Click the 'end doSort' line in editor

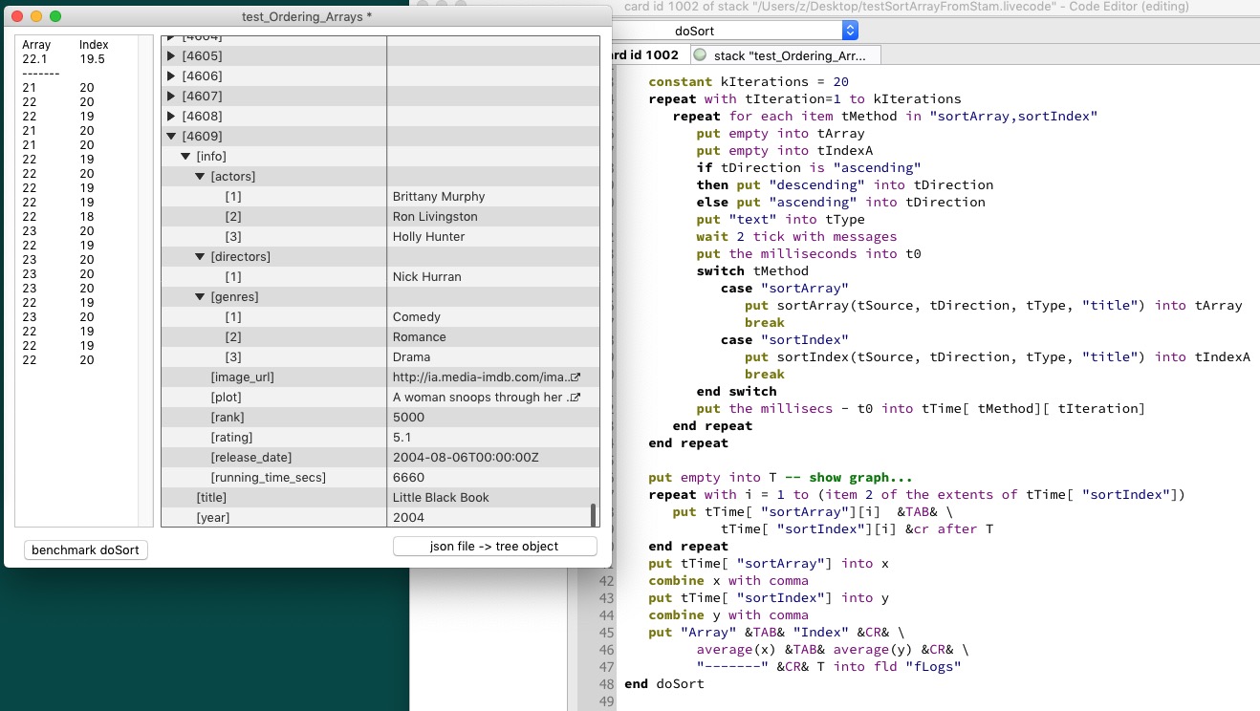coord(664,683)
